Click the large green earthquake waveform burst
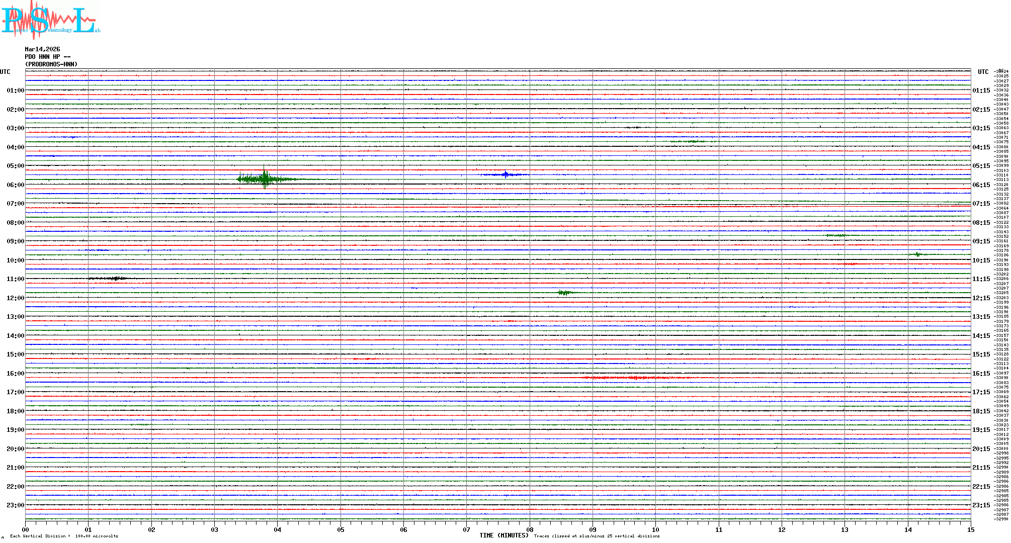 [265, 178]
